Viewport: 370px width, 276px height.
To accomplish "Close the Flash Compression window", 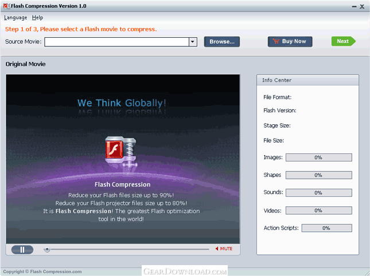I will (362, 7).
